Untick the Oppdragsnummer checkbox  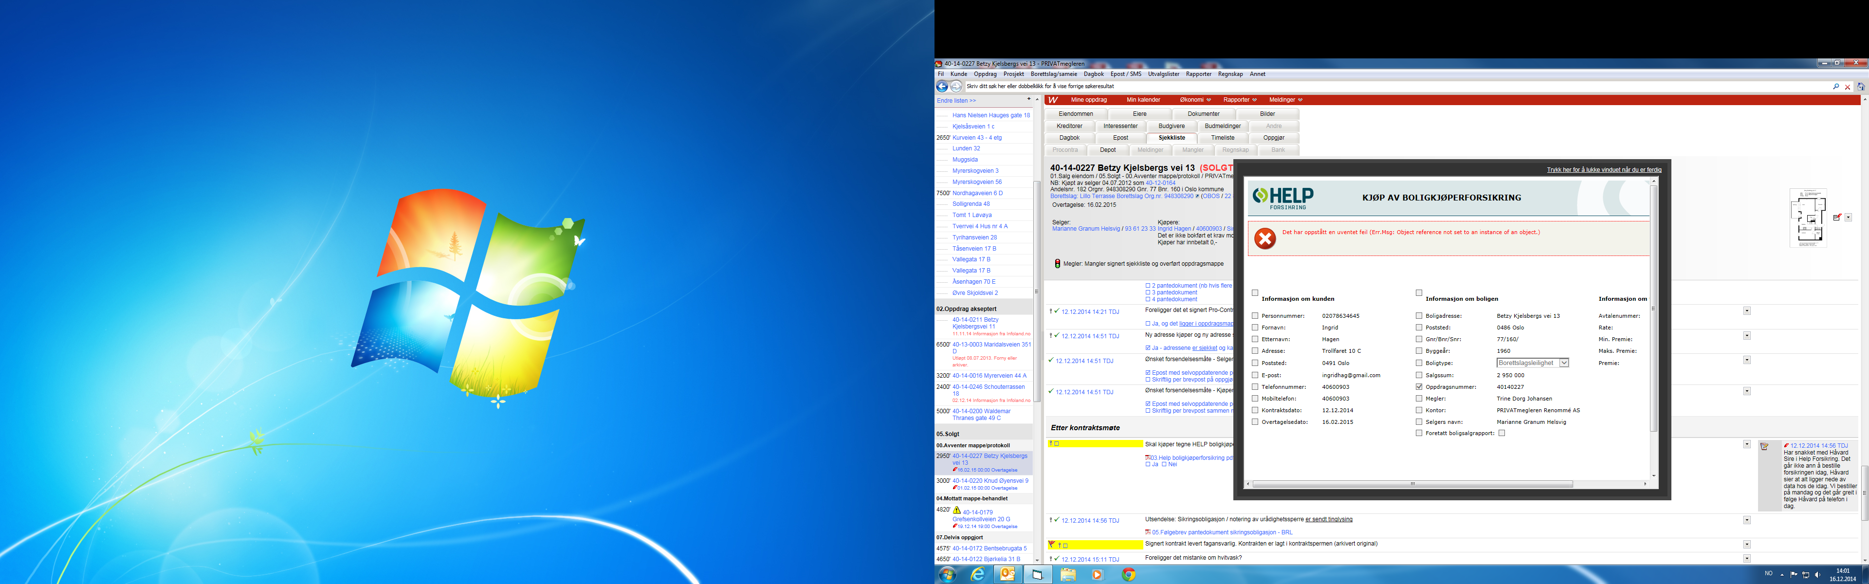pyautogui.click(x=1419, y=387)
